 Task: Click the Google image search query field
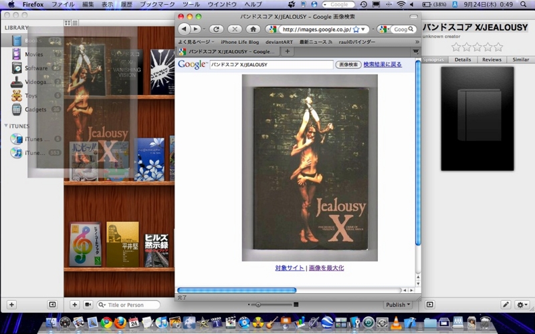point(272,64)
